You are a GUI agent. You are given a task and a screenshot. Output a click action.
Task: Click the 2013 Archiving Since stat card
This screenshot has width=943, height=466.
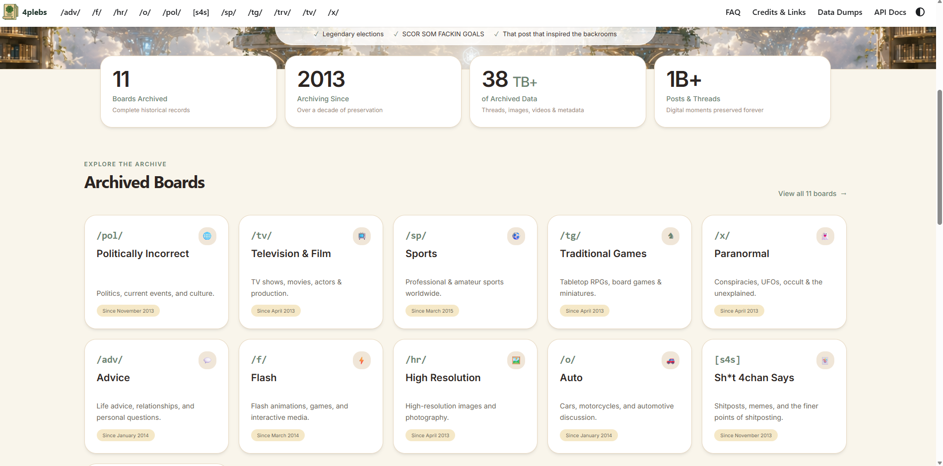pos(373,91)
